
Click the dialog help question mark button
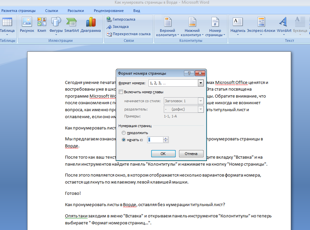click(189, 73)
